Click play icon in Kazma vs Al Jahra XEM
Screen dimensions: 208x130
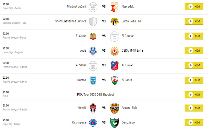[191, 80]
